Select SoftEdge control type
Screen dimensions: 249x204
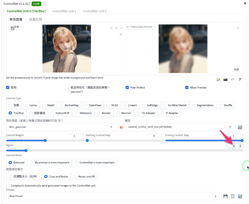(150, 105)
